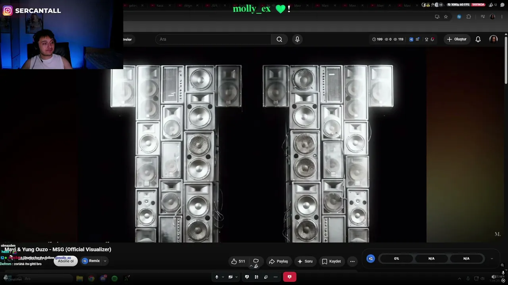
Task: Click the SERCANTALL Instagram logo
Action: tap(8, 11)
